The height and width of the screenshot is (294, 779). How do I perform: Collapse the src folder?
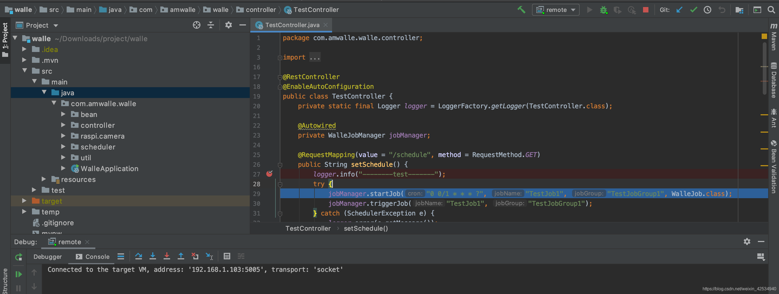(x=24, y=71)
